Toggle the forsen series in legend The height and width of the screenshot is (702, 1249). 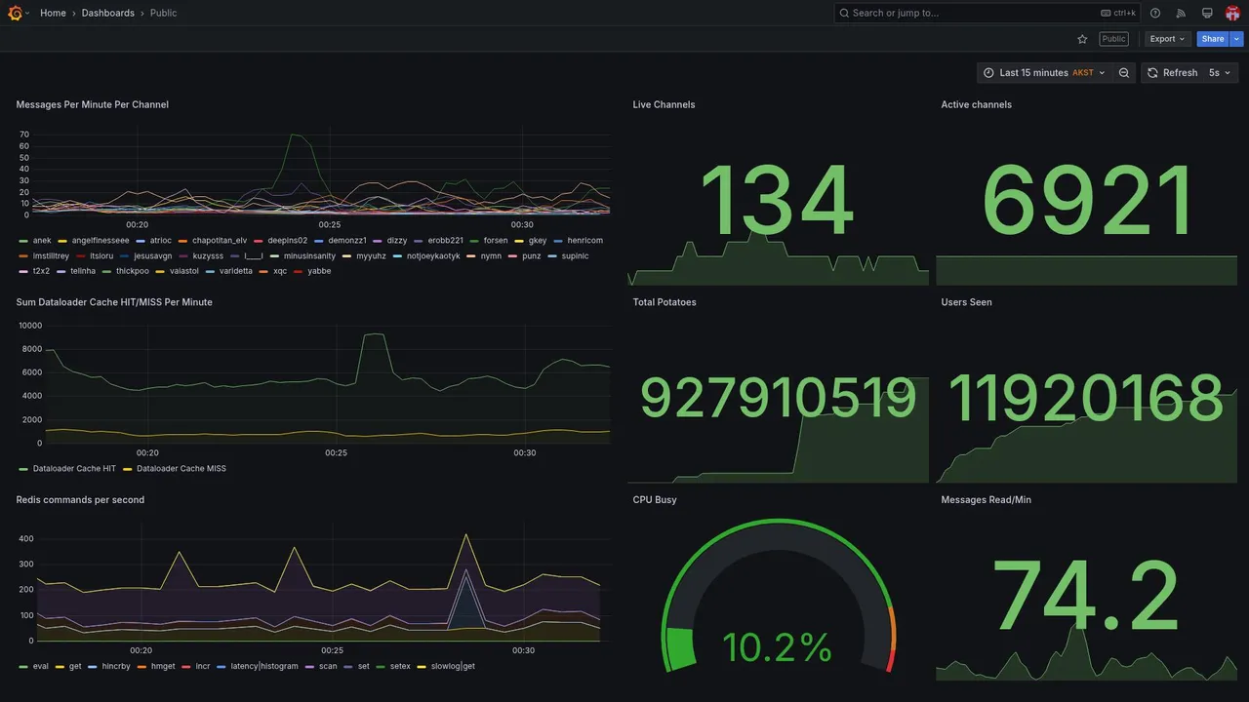pos(496,240)
